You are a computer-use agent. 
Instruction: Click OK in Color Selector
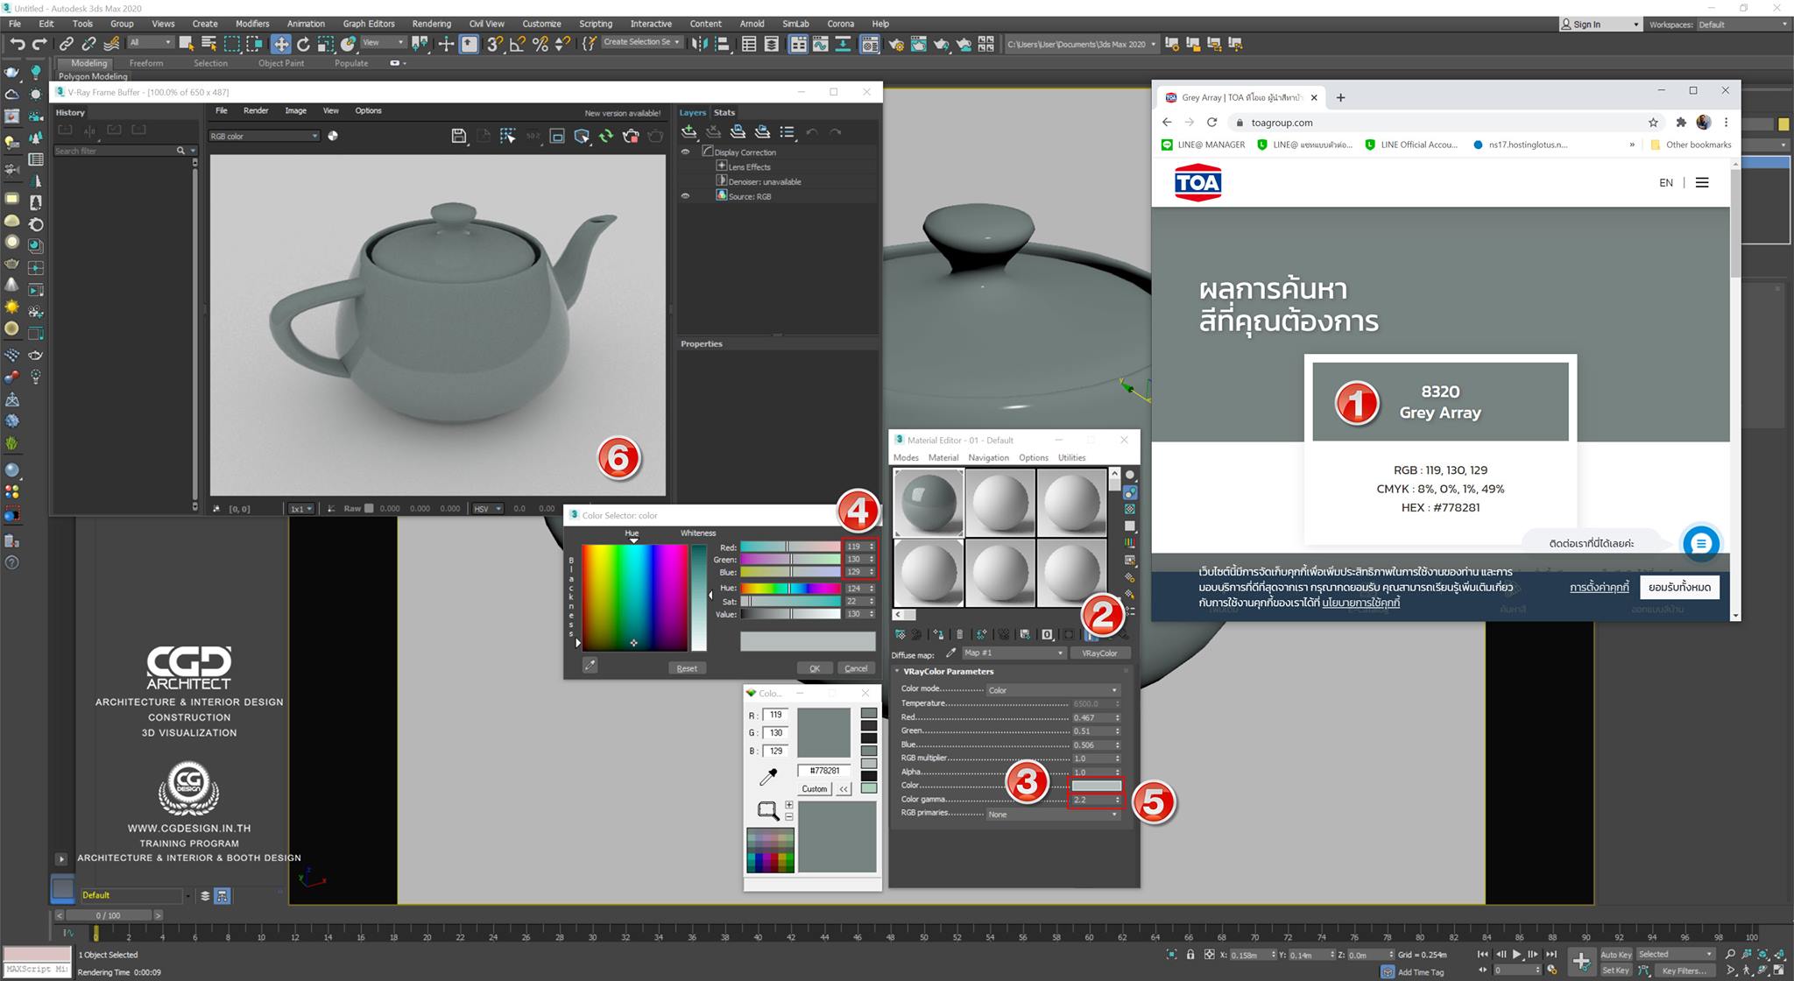point(815,668)
